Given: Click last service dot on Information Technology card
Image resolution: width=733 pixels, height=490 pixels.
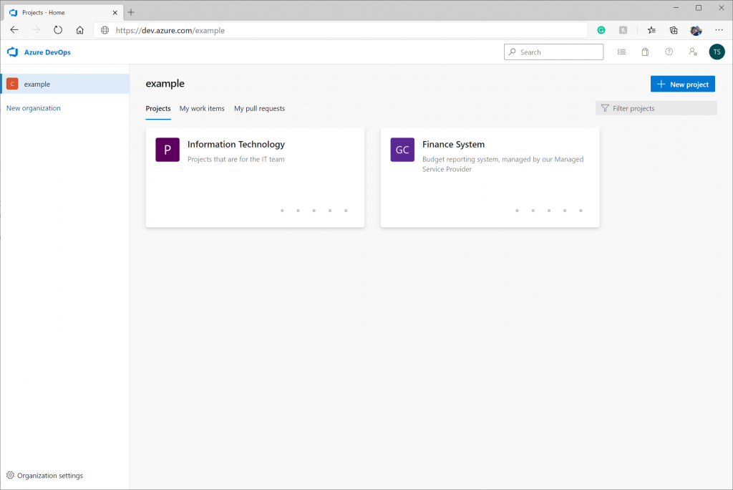Looking at the screenshot, I should click(x=346, y=211).
